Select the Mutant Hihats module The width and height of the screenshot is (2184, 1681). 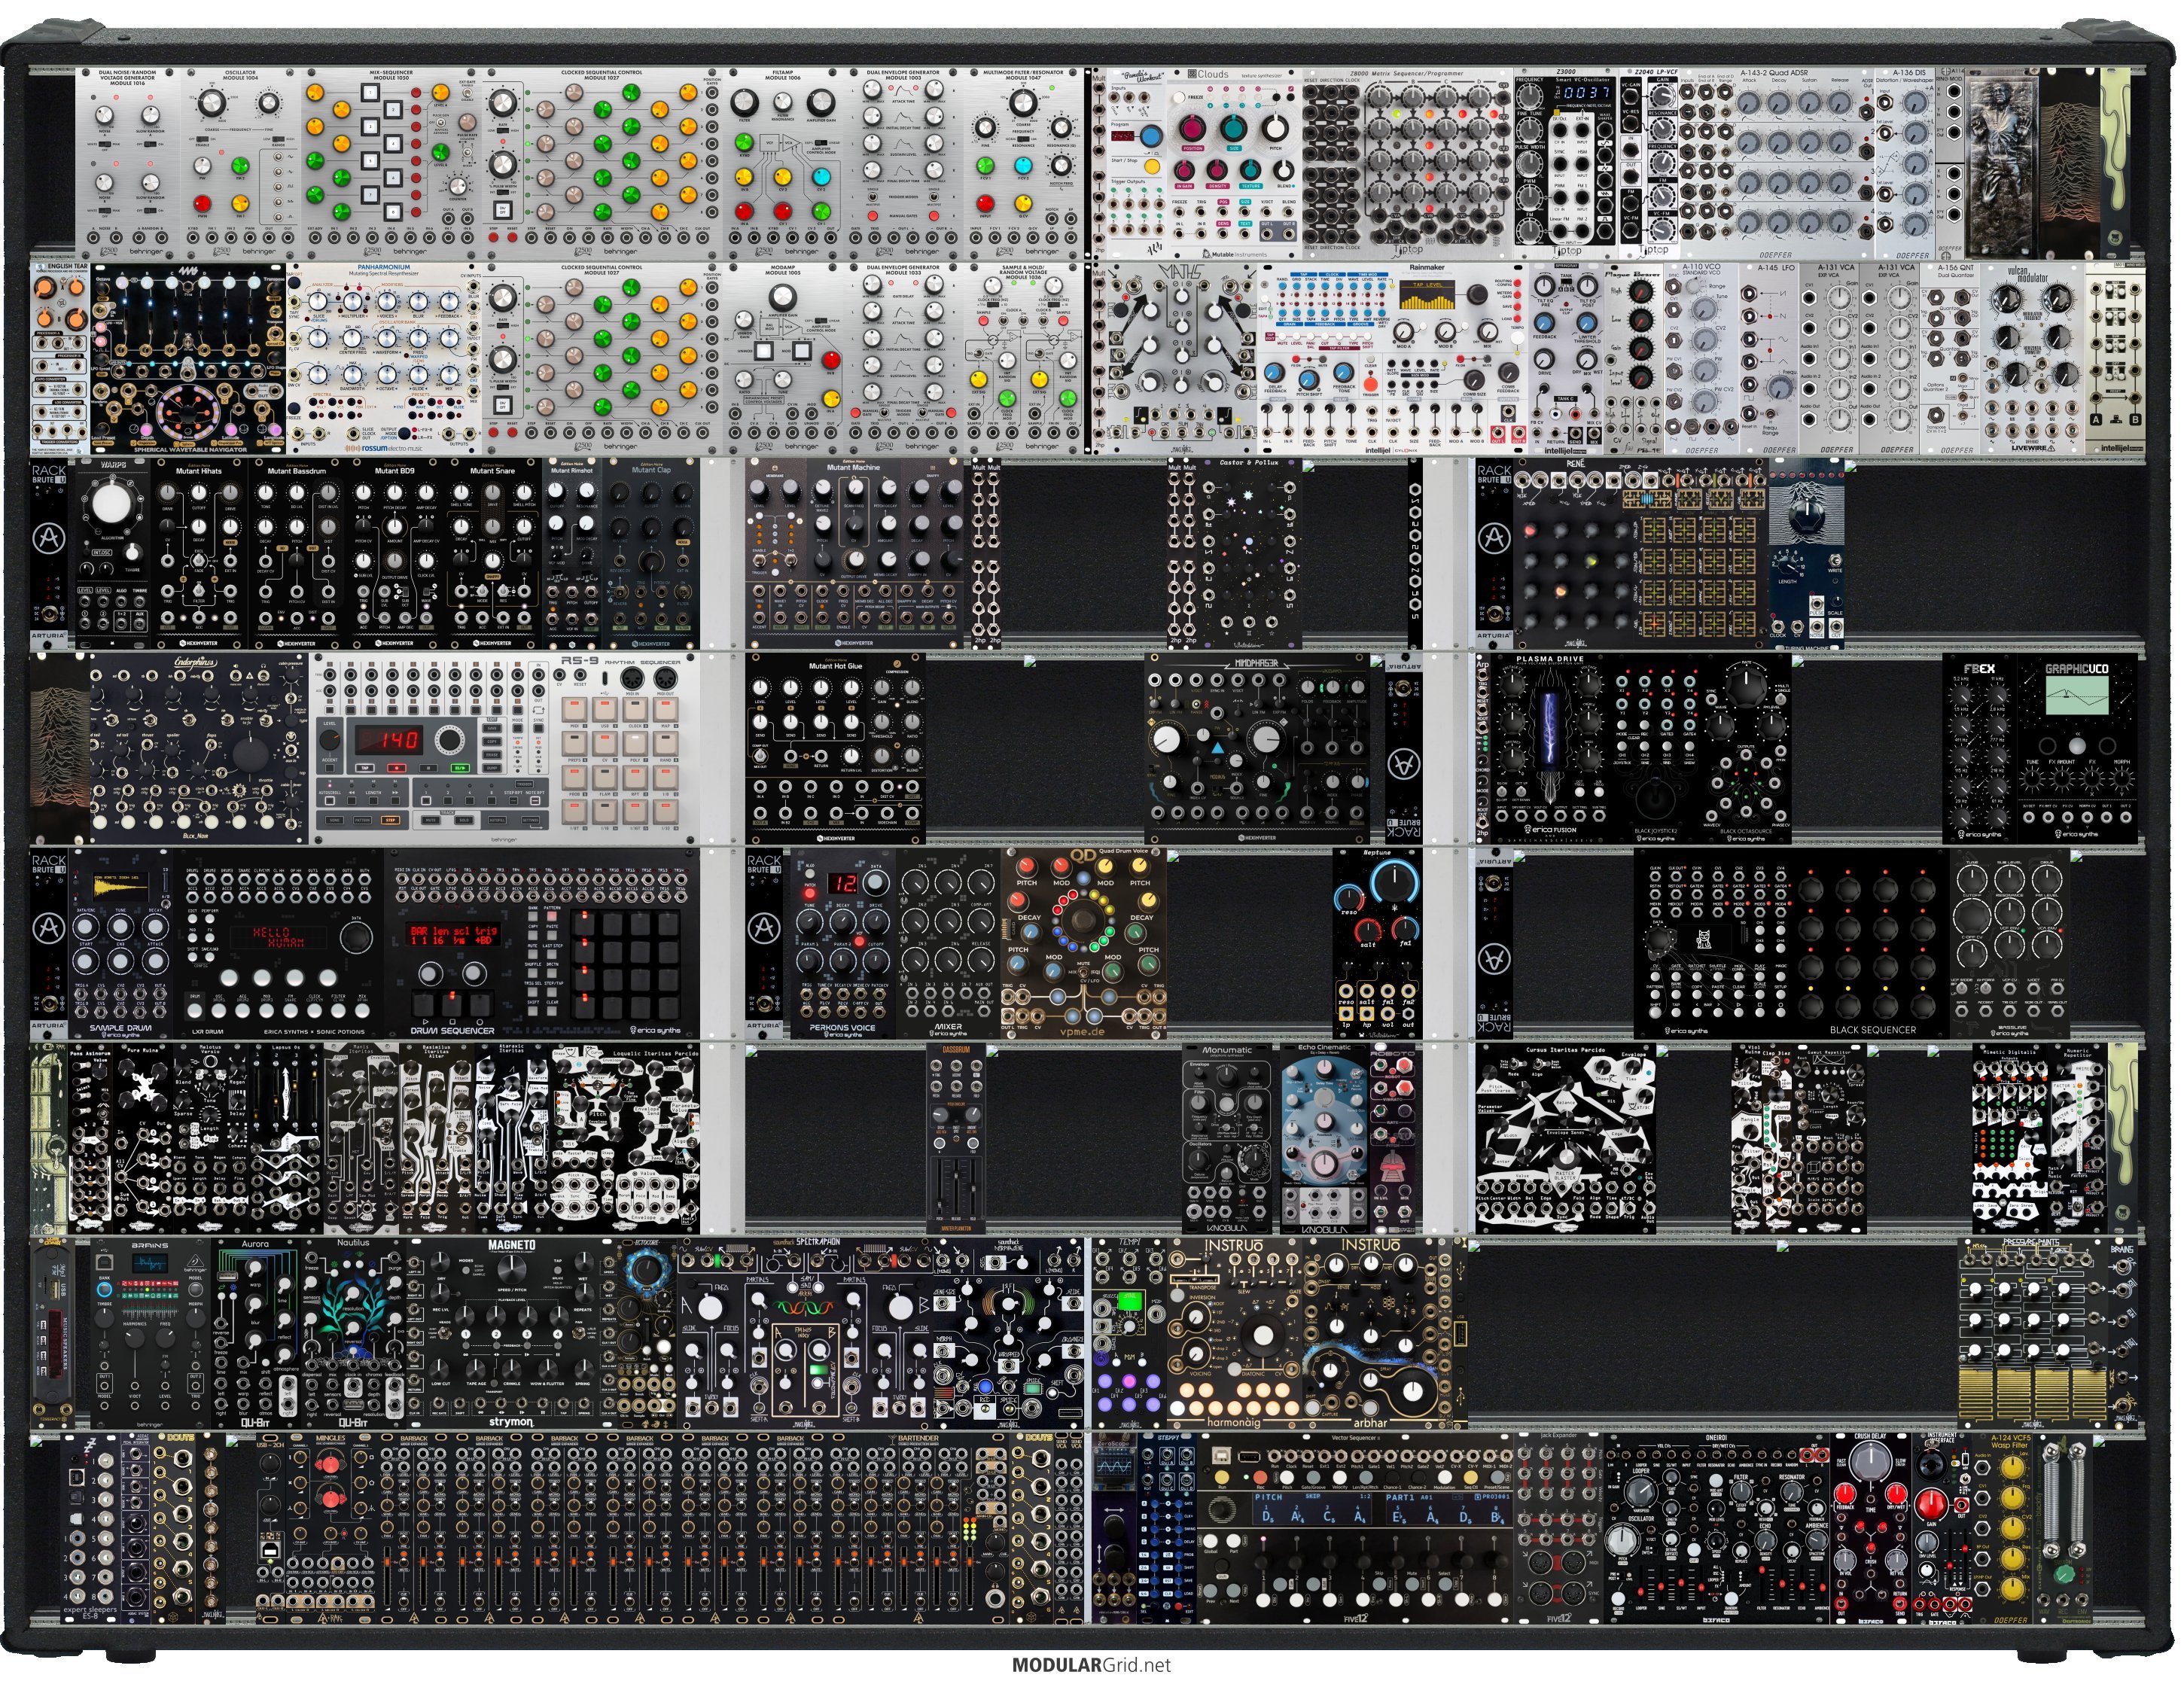point(200,554)
